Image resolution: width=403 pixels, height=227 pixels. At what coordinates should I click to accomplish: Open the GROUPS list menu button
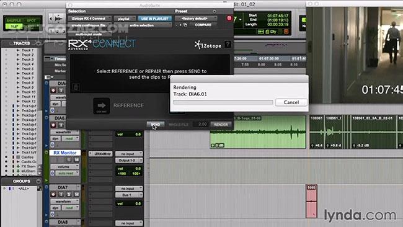[x=38, y=181]
